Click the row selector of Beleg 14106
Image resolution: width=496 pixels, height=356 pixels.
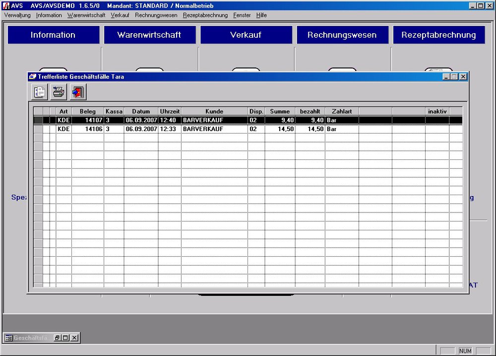tap(38, 129)
